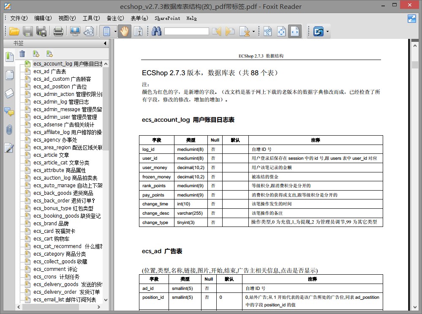Viewport: 422px width, 314px height.
Task: Go to bookmark ecs_article 文章
Action: [51, 155]
